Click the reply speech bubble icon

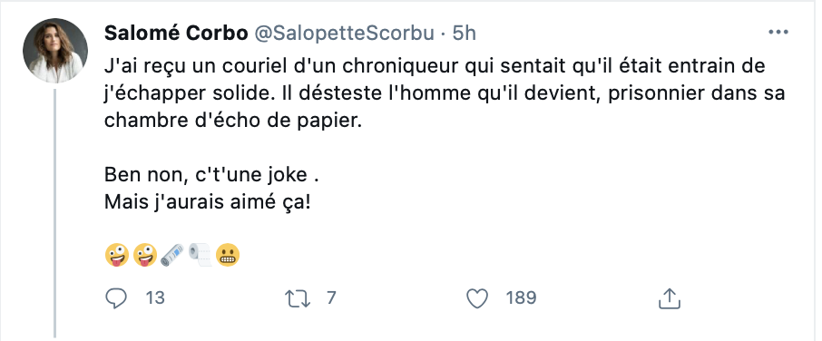116,298
